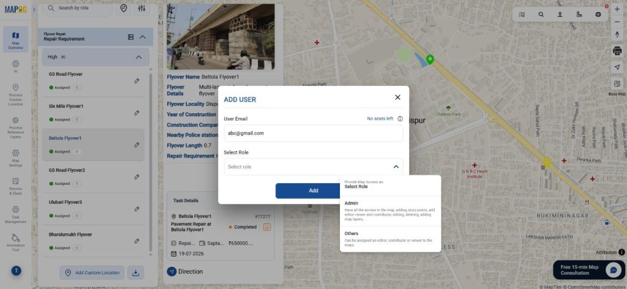Open the AI sidebar tool
Screen dimensions: 627x289
coord(15,66)
